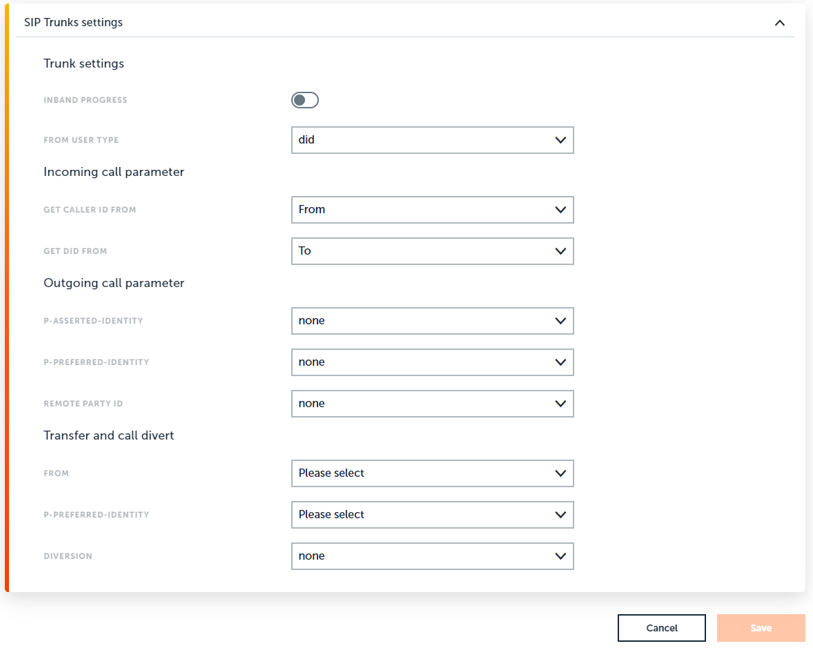
Task: Click the GET DID FROM label
Action: pyautogui.click(x=75, y=251)
